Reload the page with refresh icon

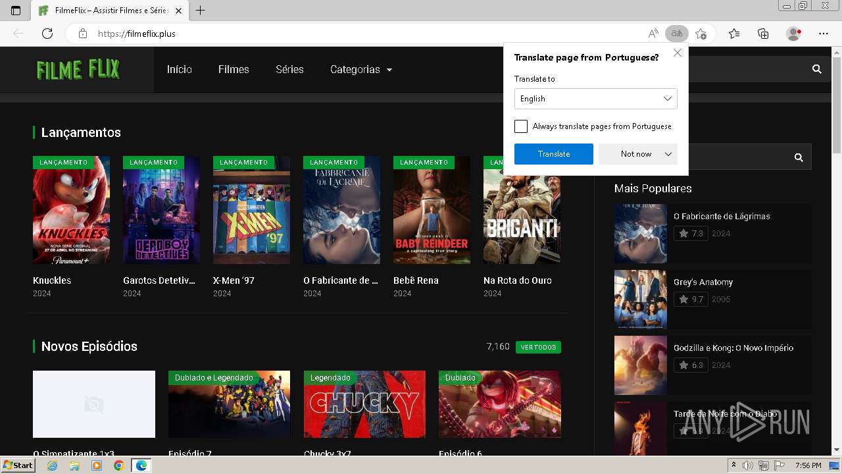47,34
